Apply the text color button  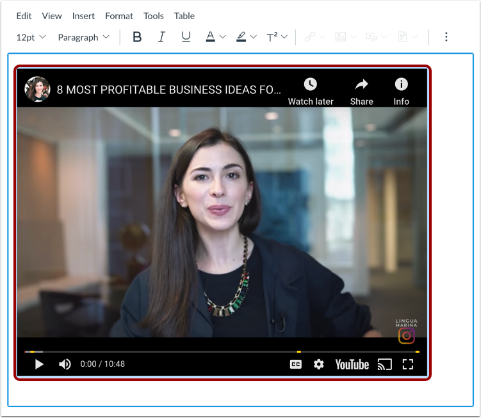click(211, 37)
